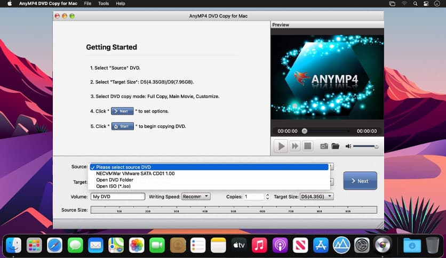Take a snapshot with camera icon
446x258 pixels.
pyautogui.click(x=324, y=146)
